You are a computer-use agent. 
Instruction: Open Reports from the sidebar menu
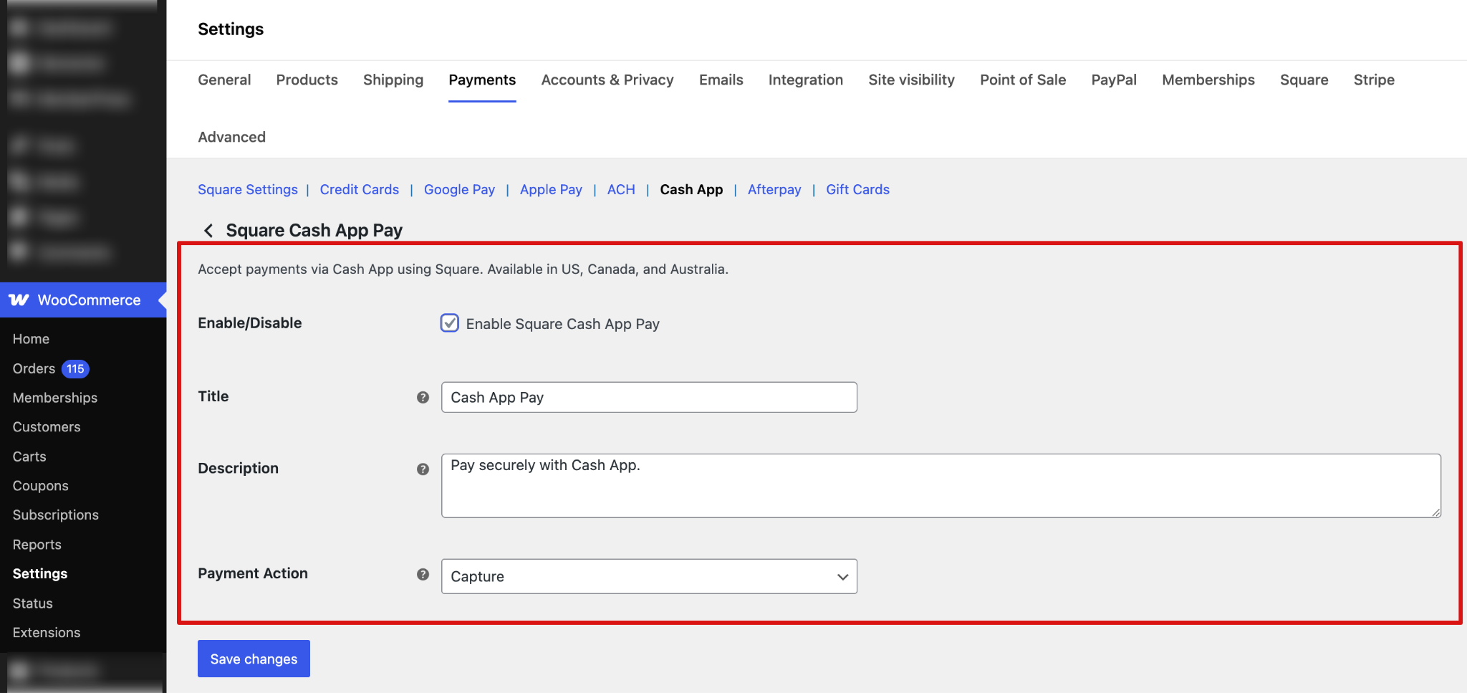37,544
